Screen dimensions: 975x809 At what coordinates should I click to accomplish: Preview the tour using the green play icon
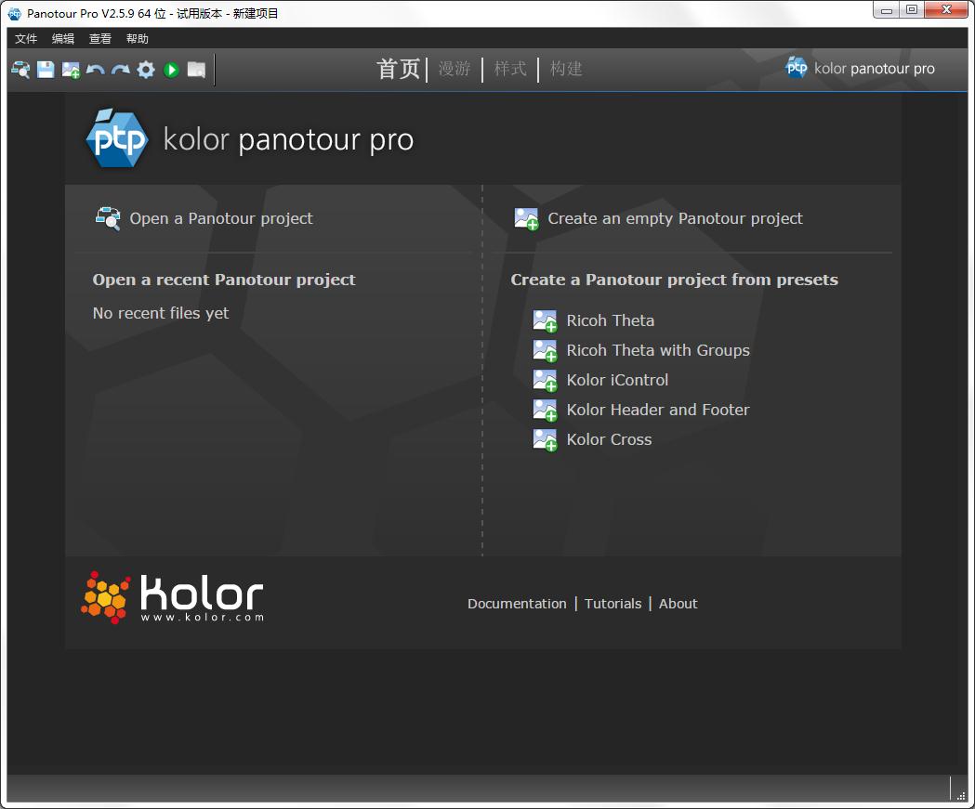[170, 70]
